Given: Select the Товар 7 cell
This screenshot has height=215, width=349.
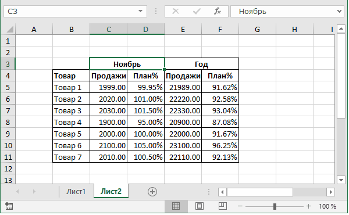Looking at the screenshot, I should click(71, 157).
